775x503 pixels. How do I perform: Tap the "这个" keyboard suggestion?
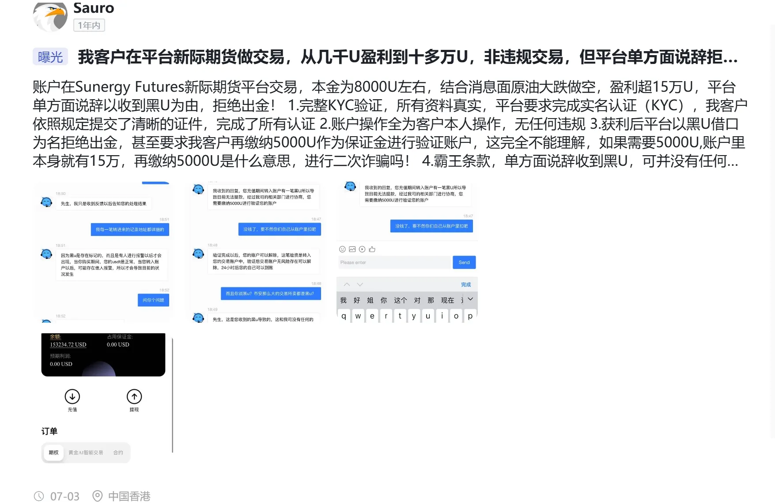click(401, 300)
